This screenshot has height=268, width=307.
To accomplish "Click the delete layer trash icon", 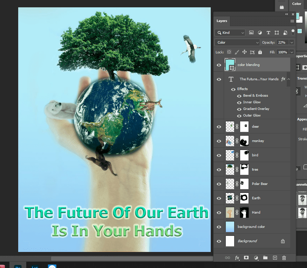I will pyautogui.click(x=284, y=258).
